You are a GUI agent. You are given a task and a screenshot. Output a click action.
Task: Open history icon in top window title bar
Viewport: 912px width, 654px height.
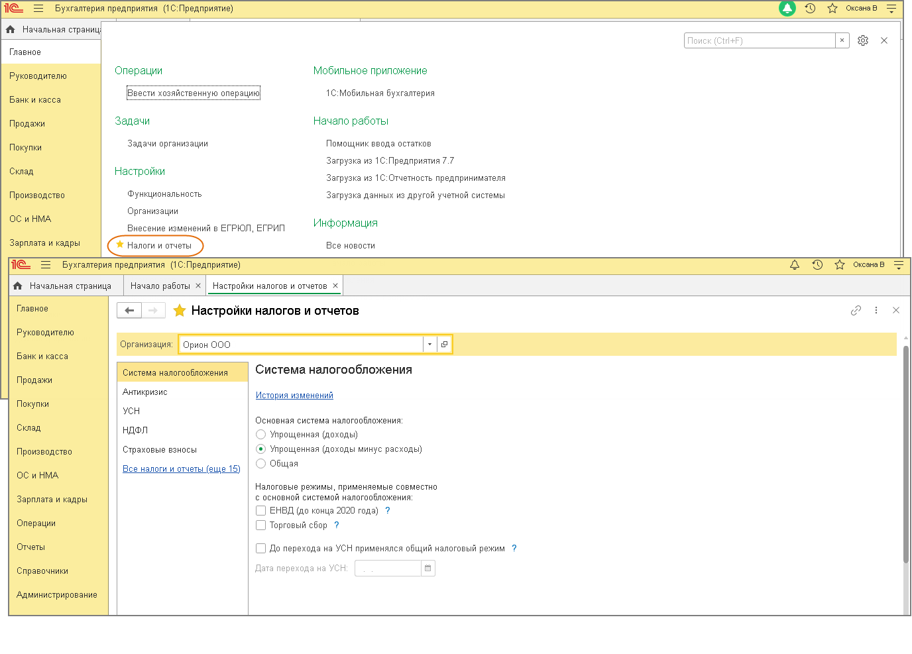(x=810, y=9)
